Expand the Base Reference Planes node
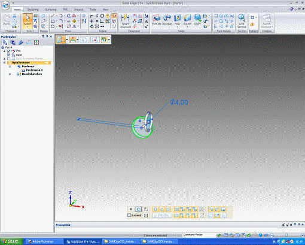 coord(4,59)
